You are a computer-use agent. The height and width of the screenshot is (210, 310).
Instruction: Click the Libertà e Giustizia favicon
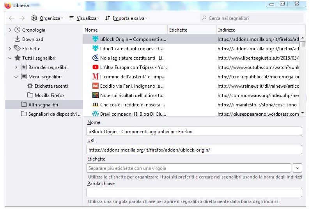coord(95,58)
